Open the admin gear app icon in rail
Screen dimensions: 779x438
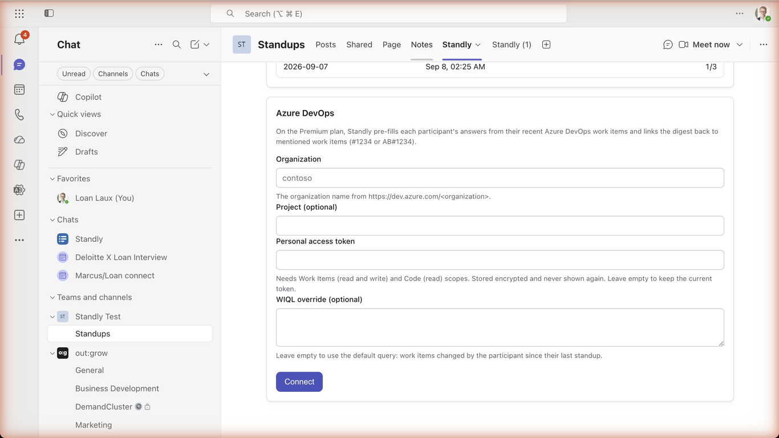point(19,190)
